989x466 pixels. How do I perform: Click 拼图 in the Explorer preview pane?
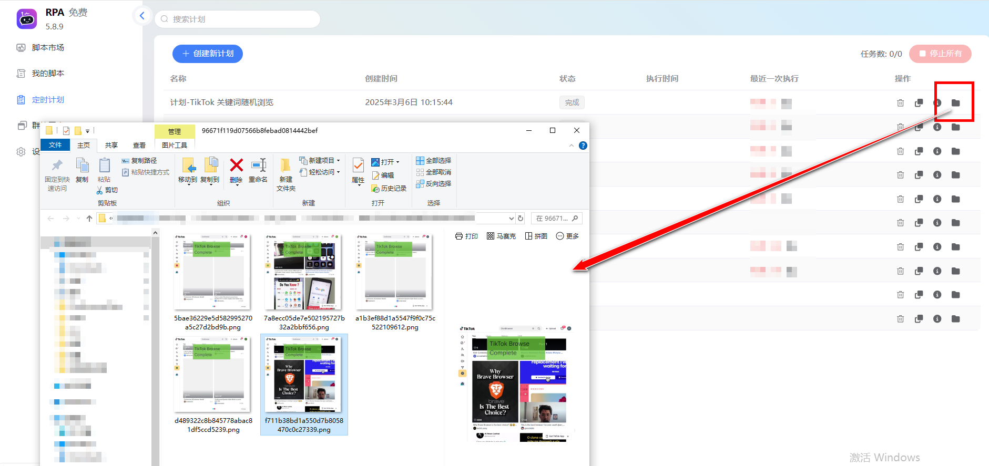pyautogui.click(x=536, y=236)
